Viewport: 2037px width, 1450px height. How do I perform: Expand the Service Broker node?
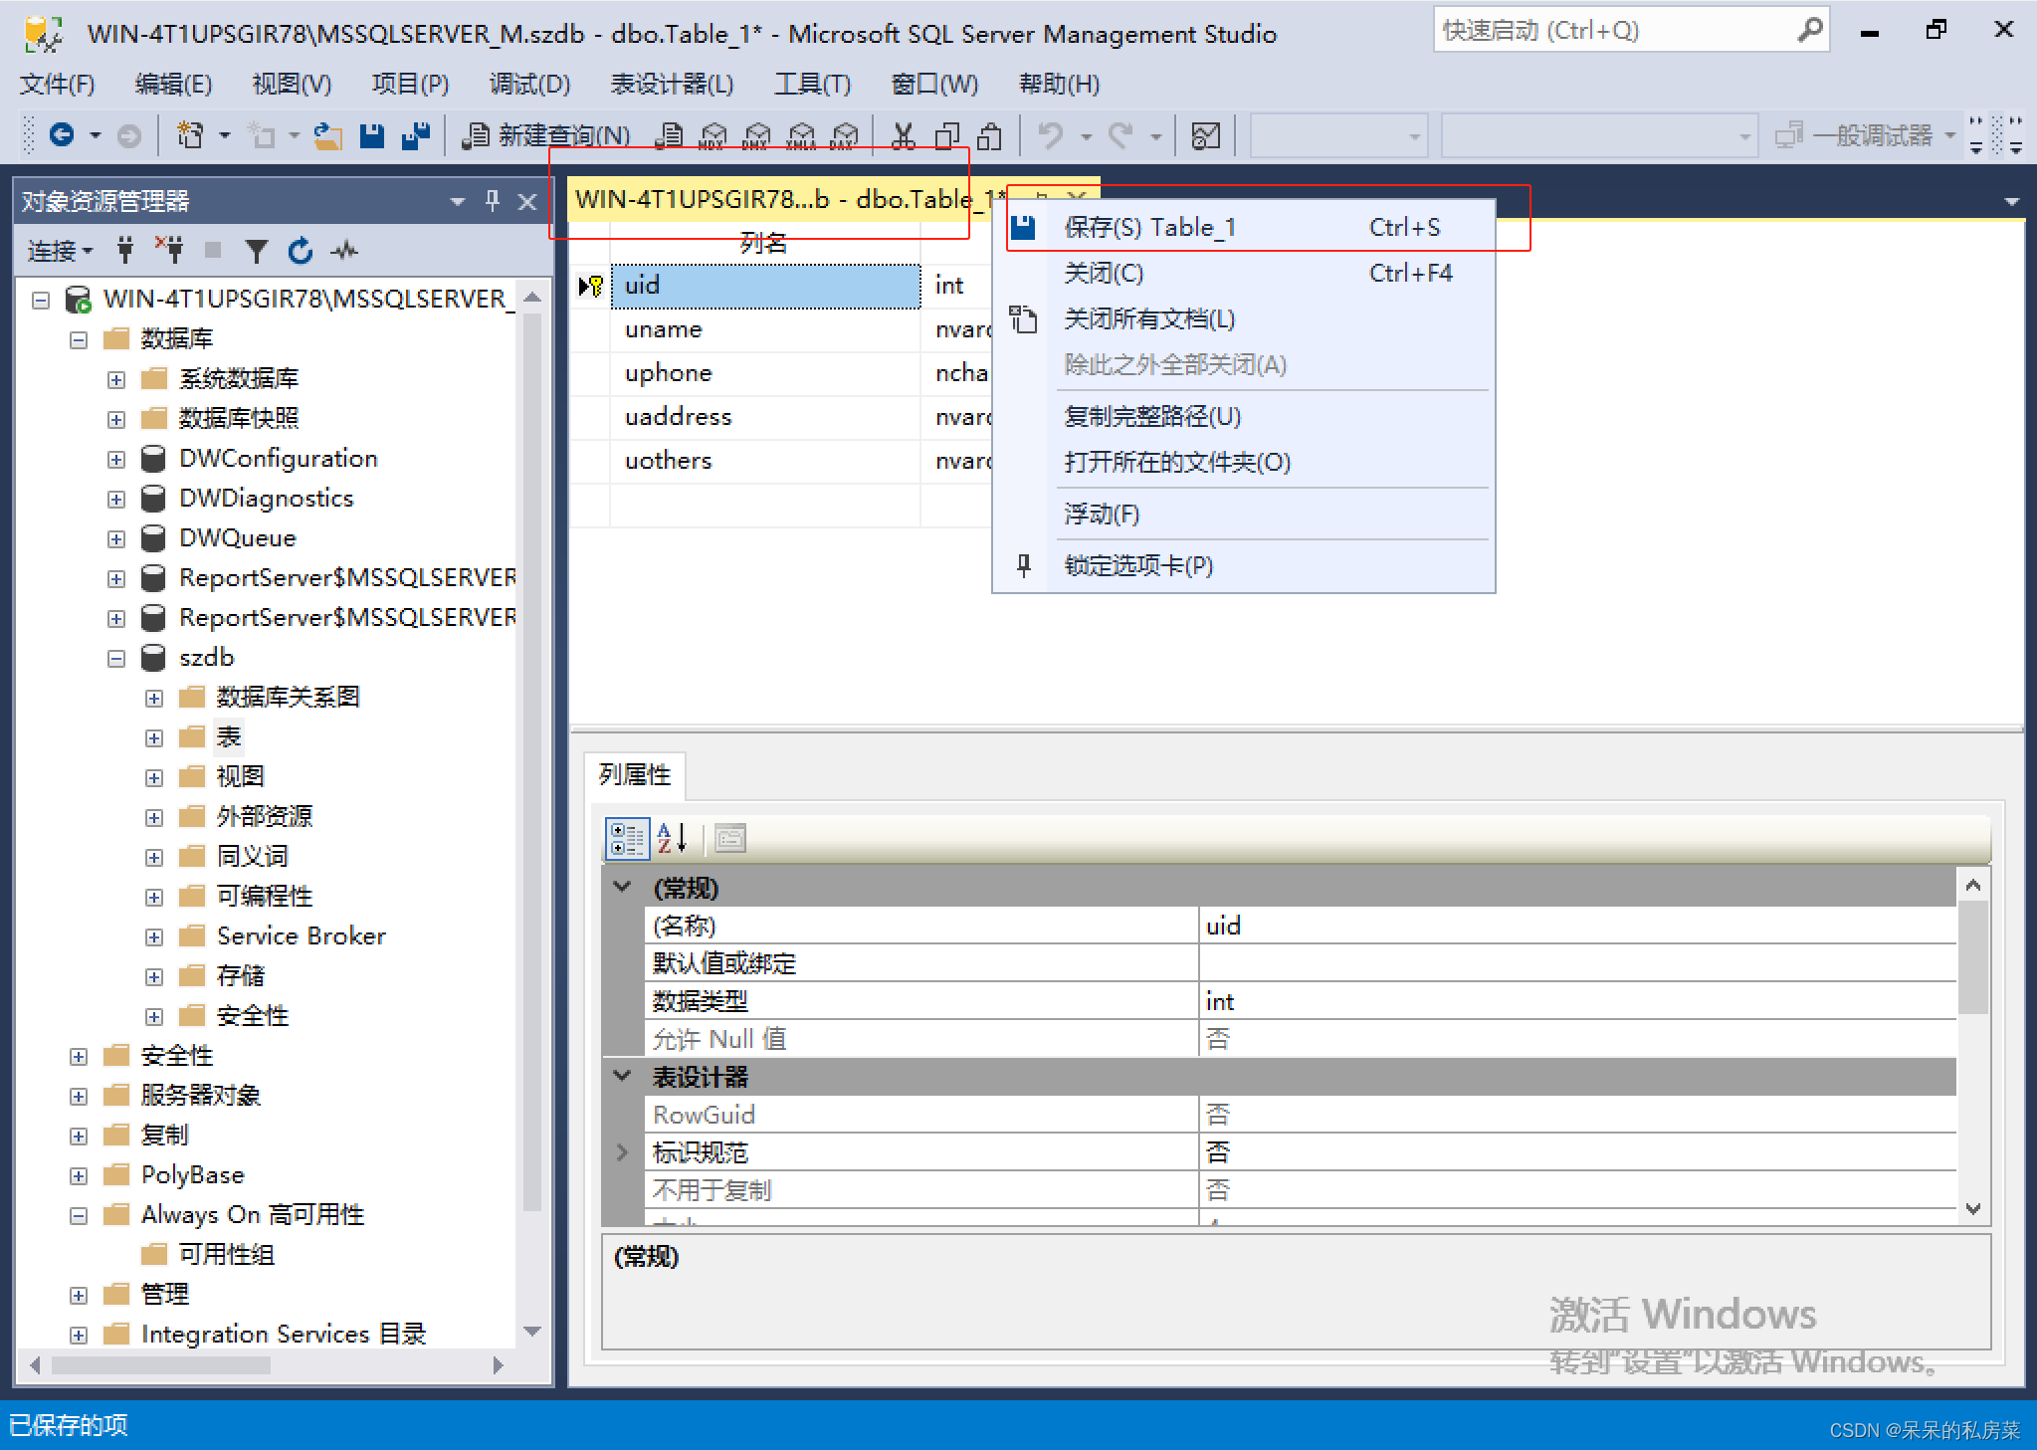154,936
